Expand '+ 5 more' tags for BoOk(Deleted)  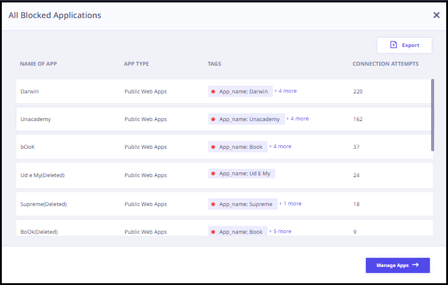(280, 231)
